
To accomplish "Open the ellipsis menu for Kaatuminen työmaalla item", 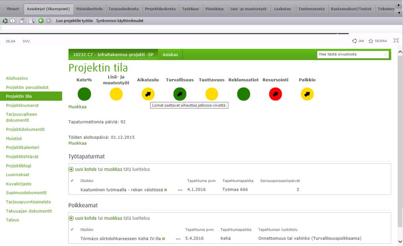I will (x=180, y=190).
